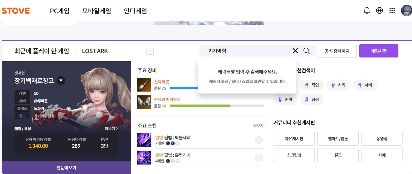
Task: Click the 선택의 붓 quality bar
Action: (183, 88)
